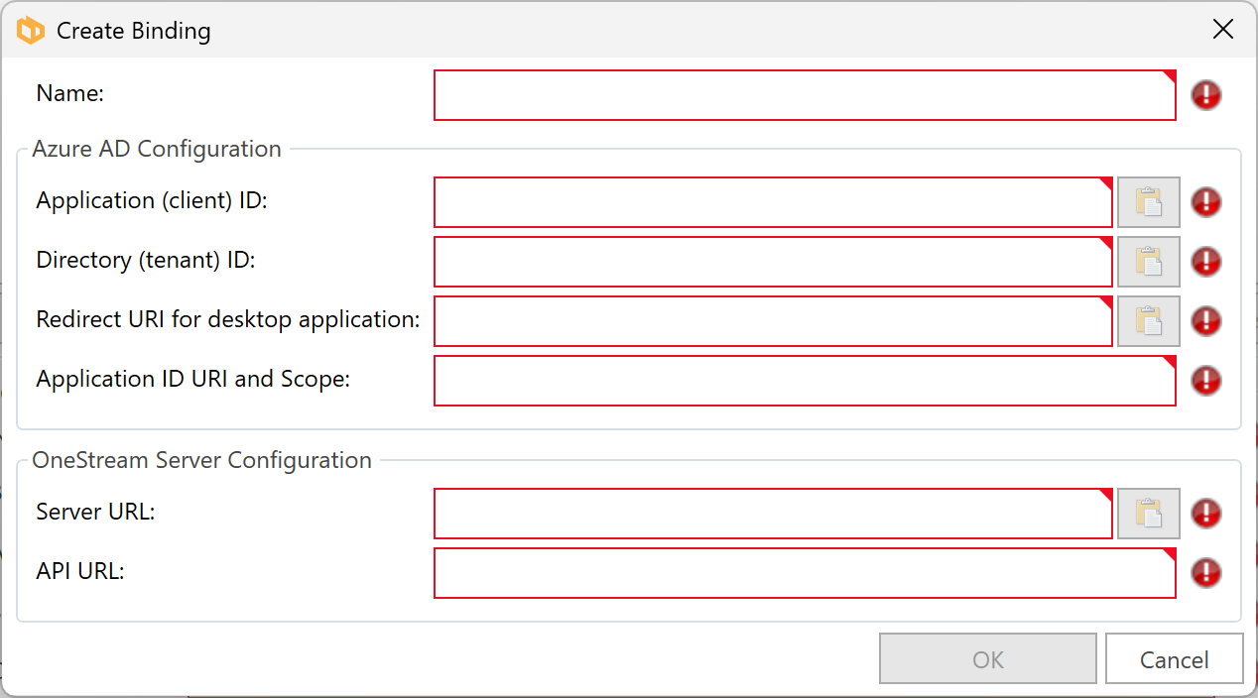The height and width of the screenshot is (698, 1258).
Task: Focus the Redirect URI for desktop application field
Action: pos(773,321)
